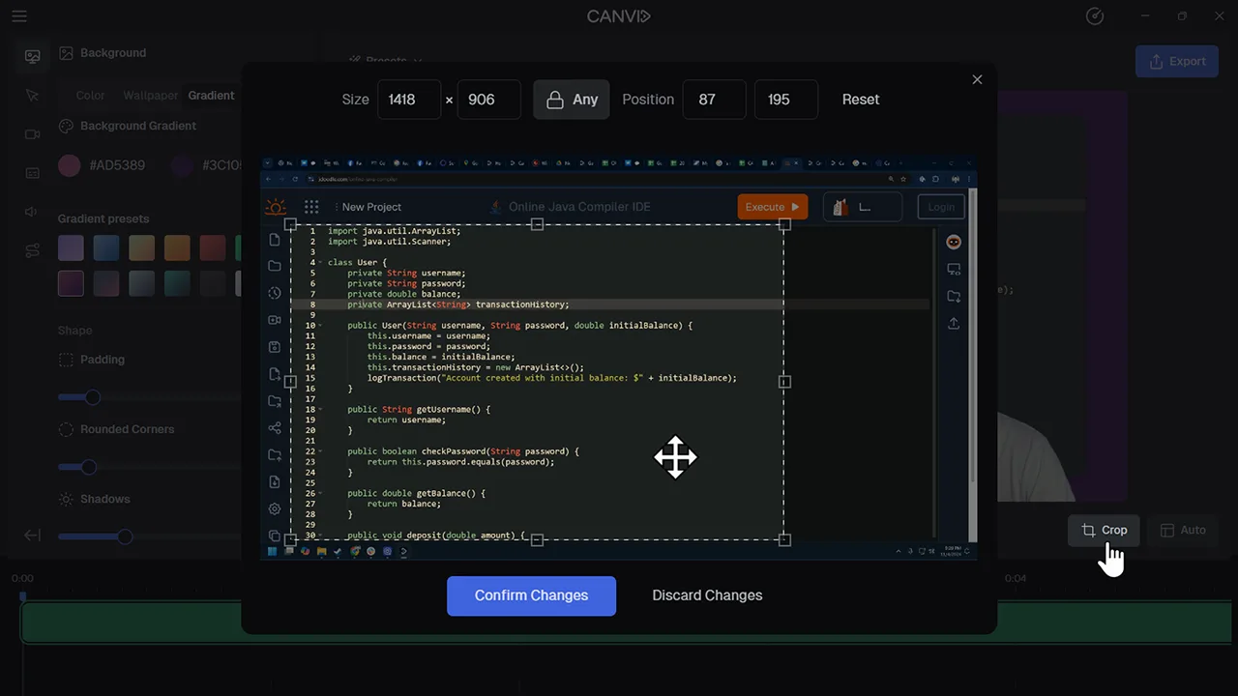Click the crop width field 1418
Image resolution: width=1238 pixels, height=696 pixels.
coord(408,100)
